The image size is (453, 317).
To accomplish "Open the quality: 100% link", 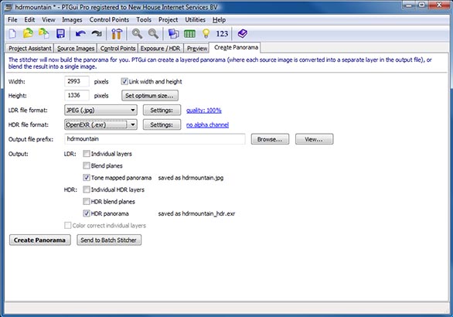I will click(204, 110).
